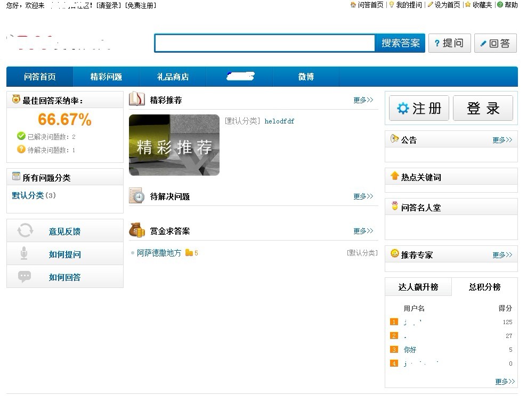Click the 收藏夹 top link

click(x=482, y=5)
